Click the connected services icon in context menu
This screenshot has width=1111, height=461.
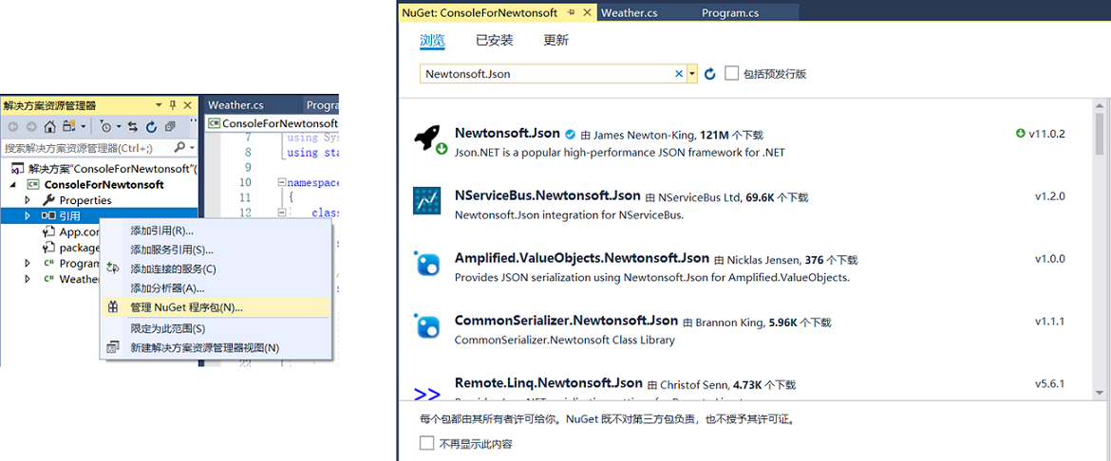(112, 268)
